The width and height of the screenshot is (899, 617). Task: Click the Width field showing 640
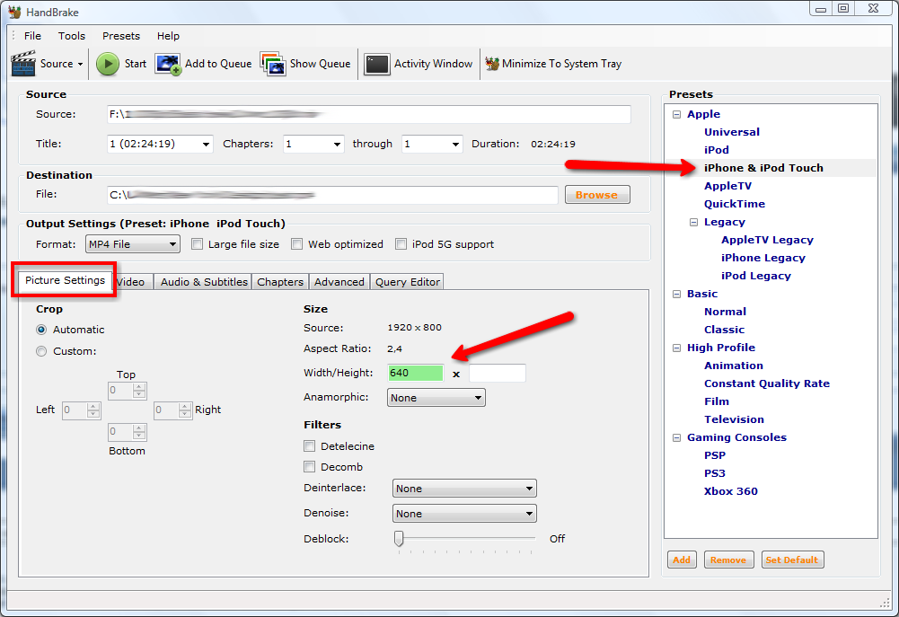click(x=416, y=373)
